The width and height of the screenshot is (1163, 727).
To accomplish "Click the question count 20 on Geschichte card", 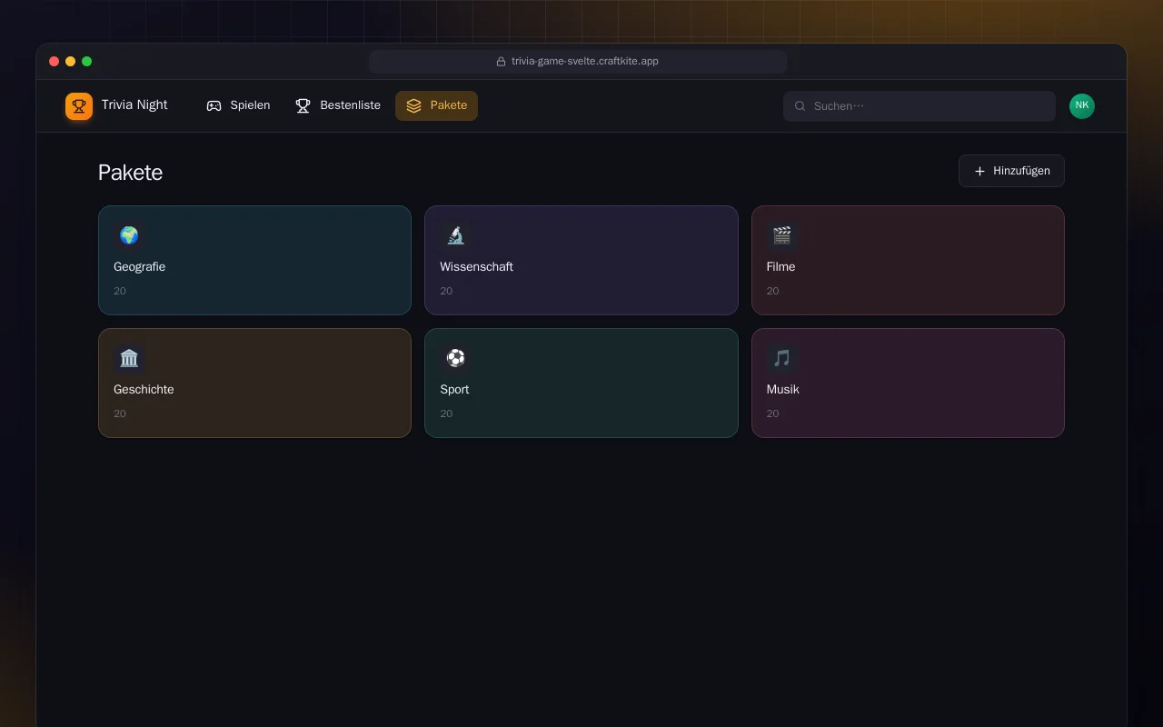I will point(120,413).
